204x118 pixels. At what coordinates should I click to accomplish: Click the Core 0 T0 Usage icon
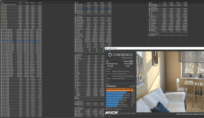[x=1, y=78]
